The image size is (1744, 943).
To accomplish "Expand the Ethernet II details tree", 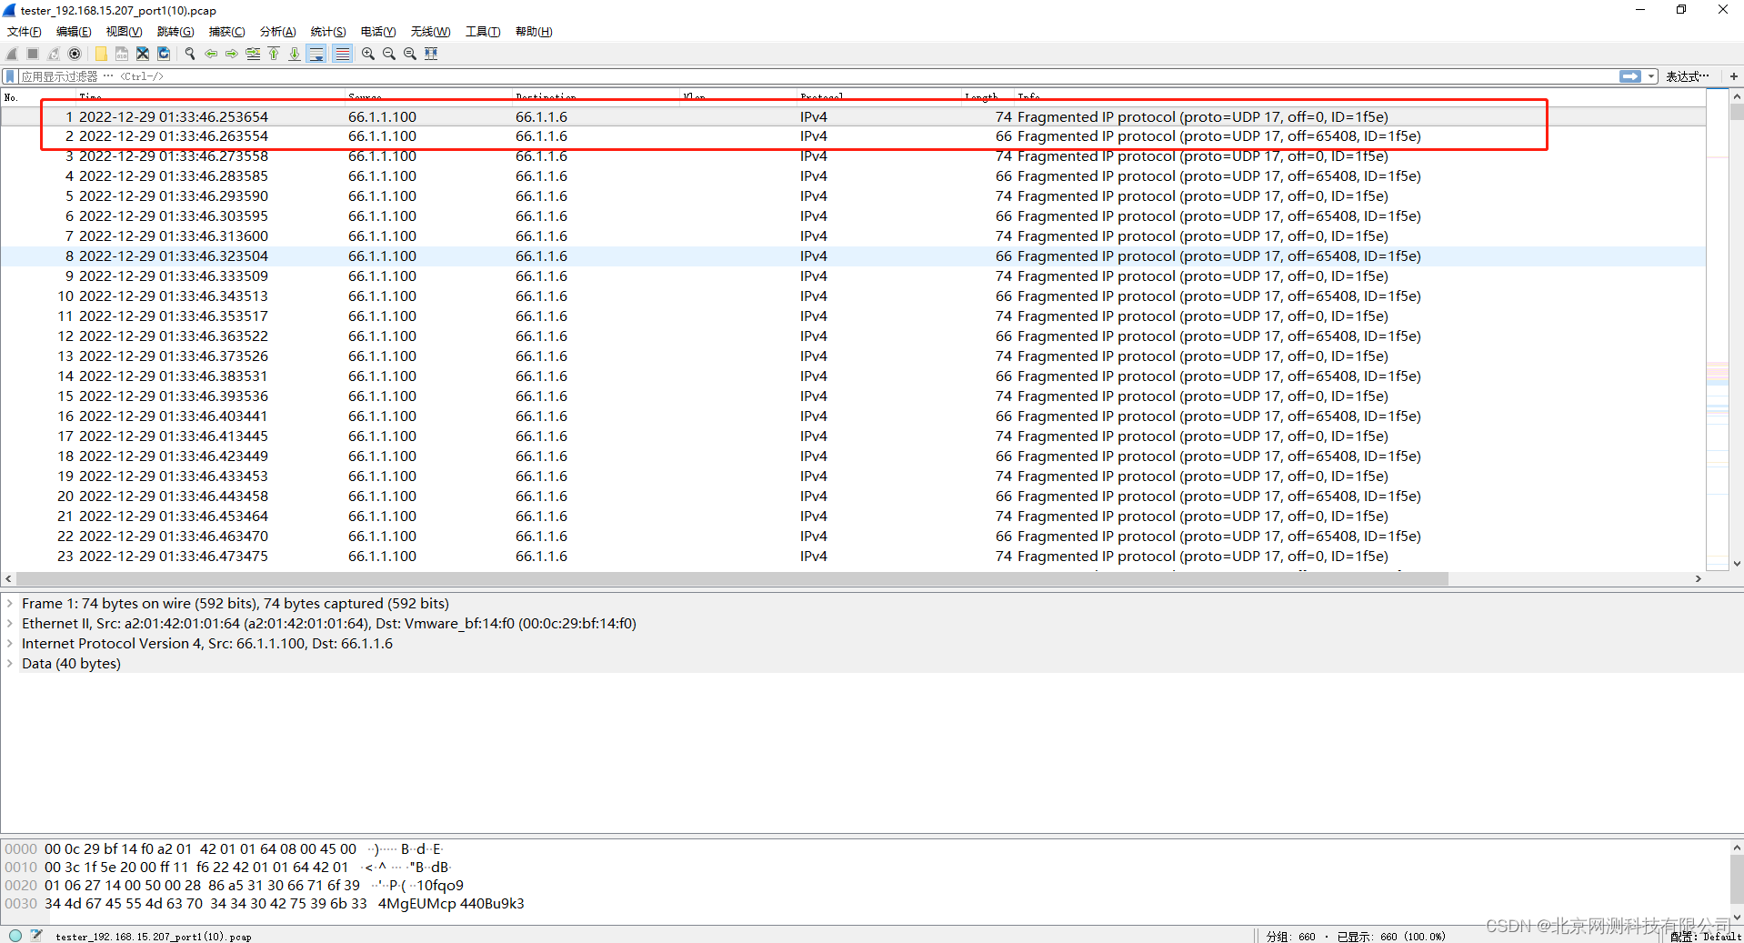I will pyautogui.click(x=9, y=624).
